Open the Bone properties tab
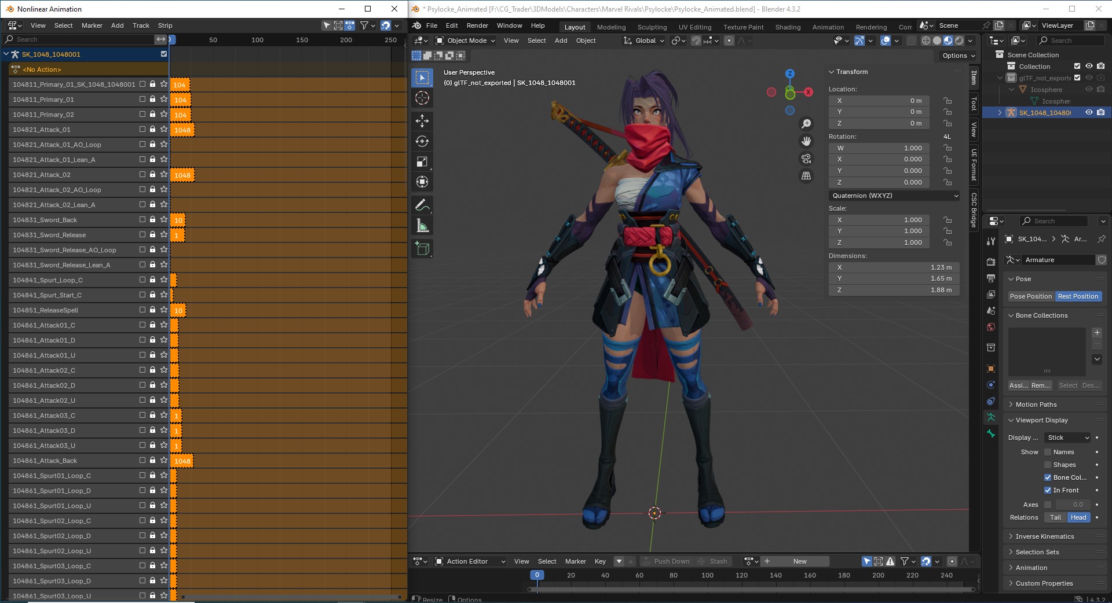Viewport: 1112px width, 603px height. pos(991,433)
